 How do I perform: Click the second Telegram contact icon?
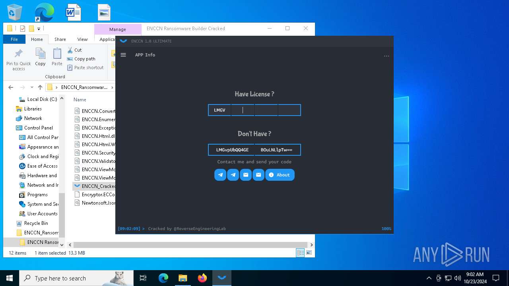point(233,175)
